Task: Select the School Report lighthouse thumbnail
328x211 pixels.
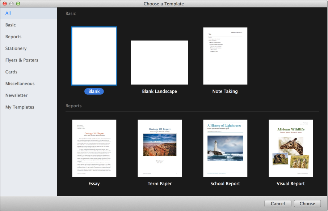Action: tap(225, 148)
